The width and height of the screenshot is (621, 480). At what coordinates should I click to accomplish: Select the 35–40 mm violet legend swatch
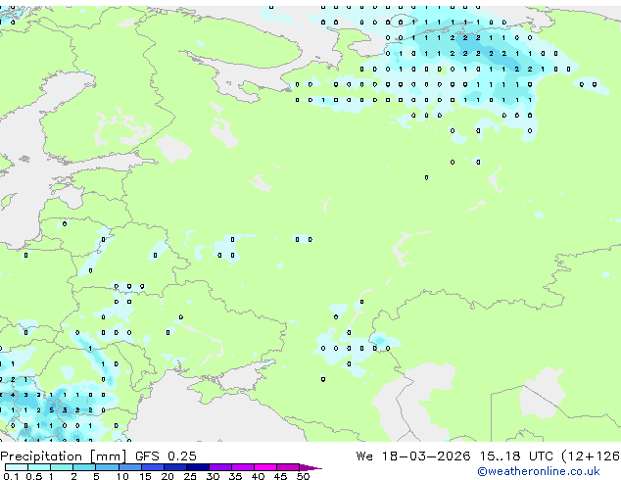pyautogui.click(x=243, y=467)
